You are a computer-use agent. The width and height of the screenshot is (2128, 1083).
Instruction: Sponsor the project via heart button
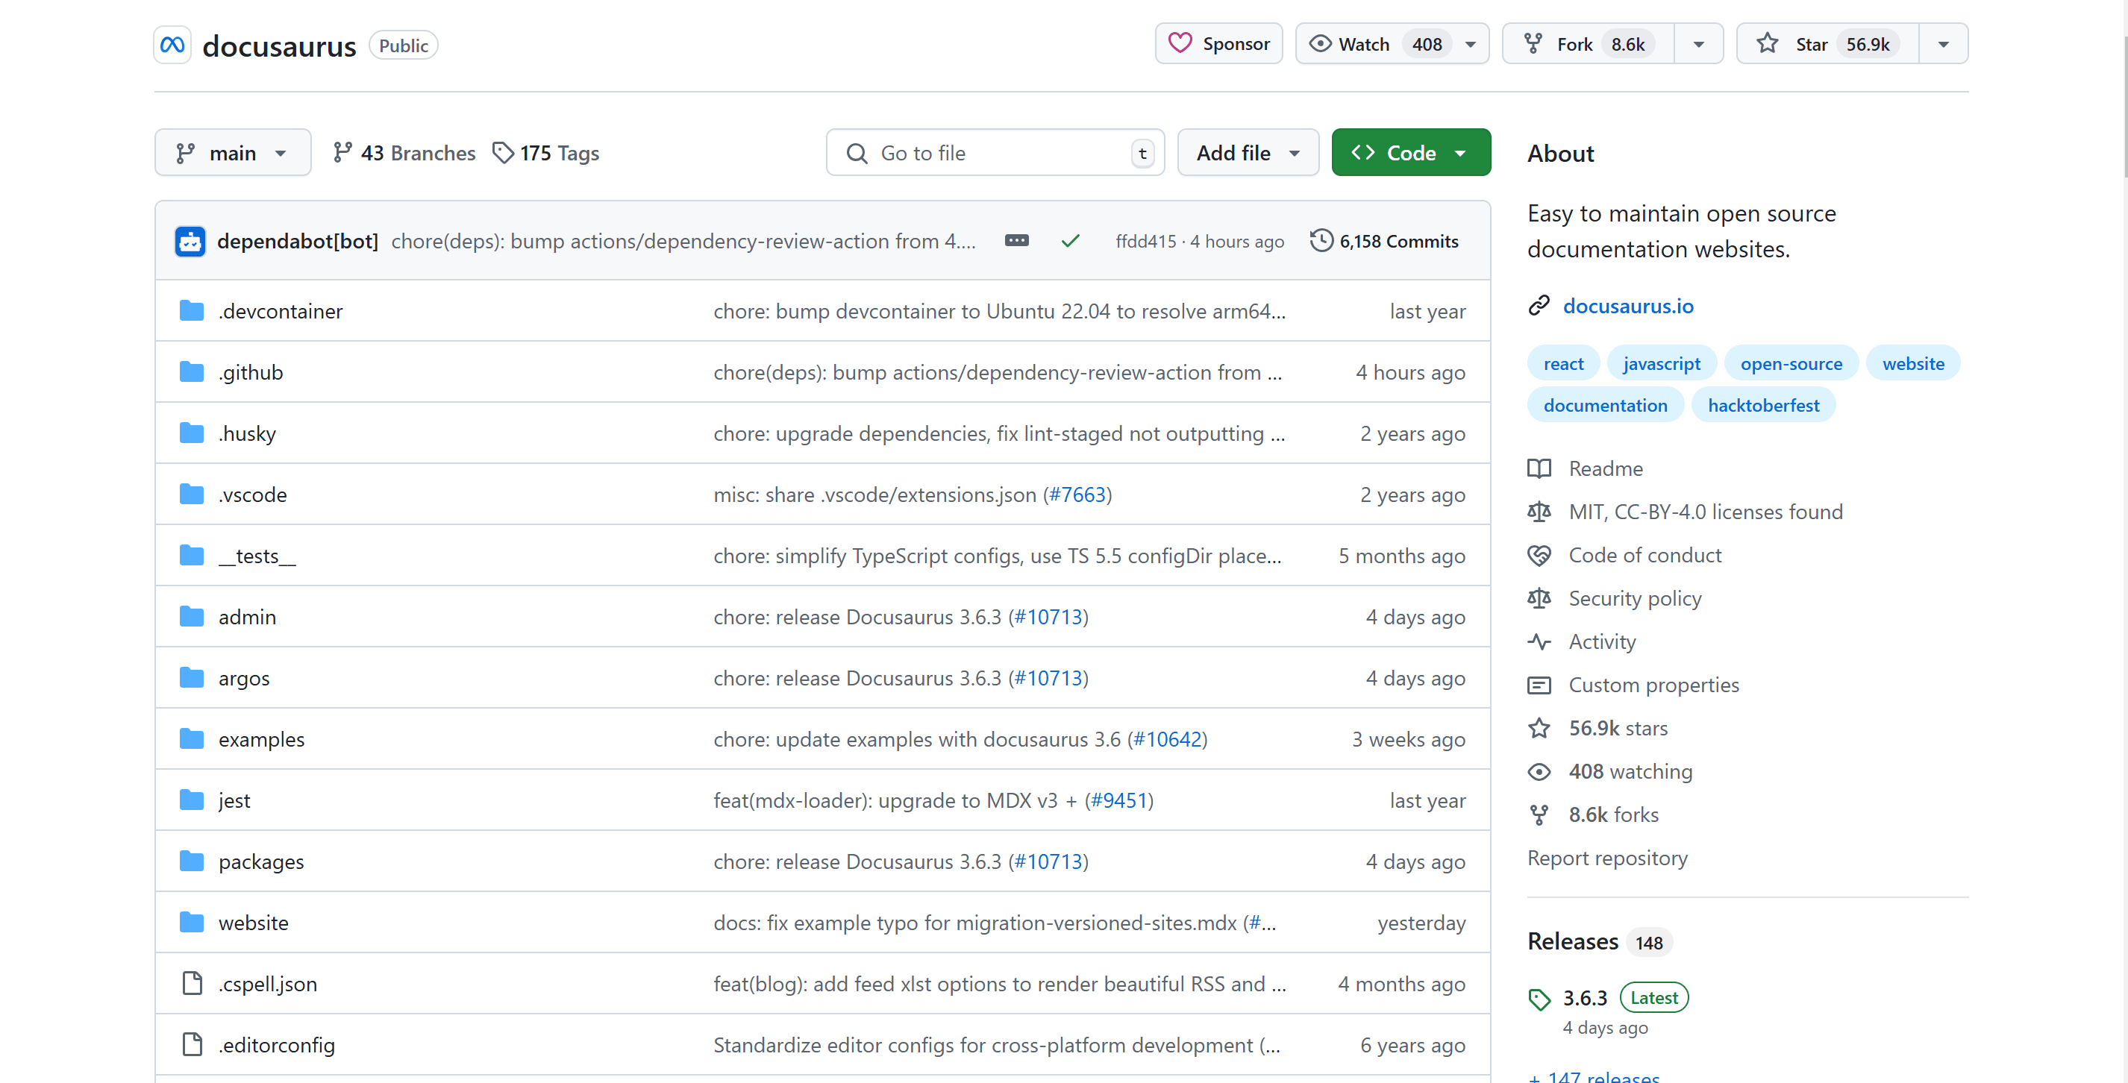1218,44
